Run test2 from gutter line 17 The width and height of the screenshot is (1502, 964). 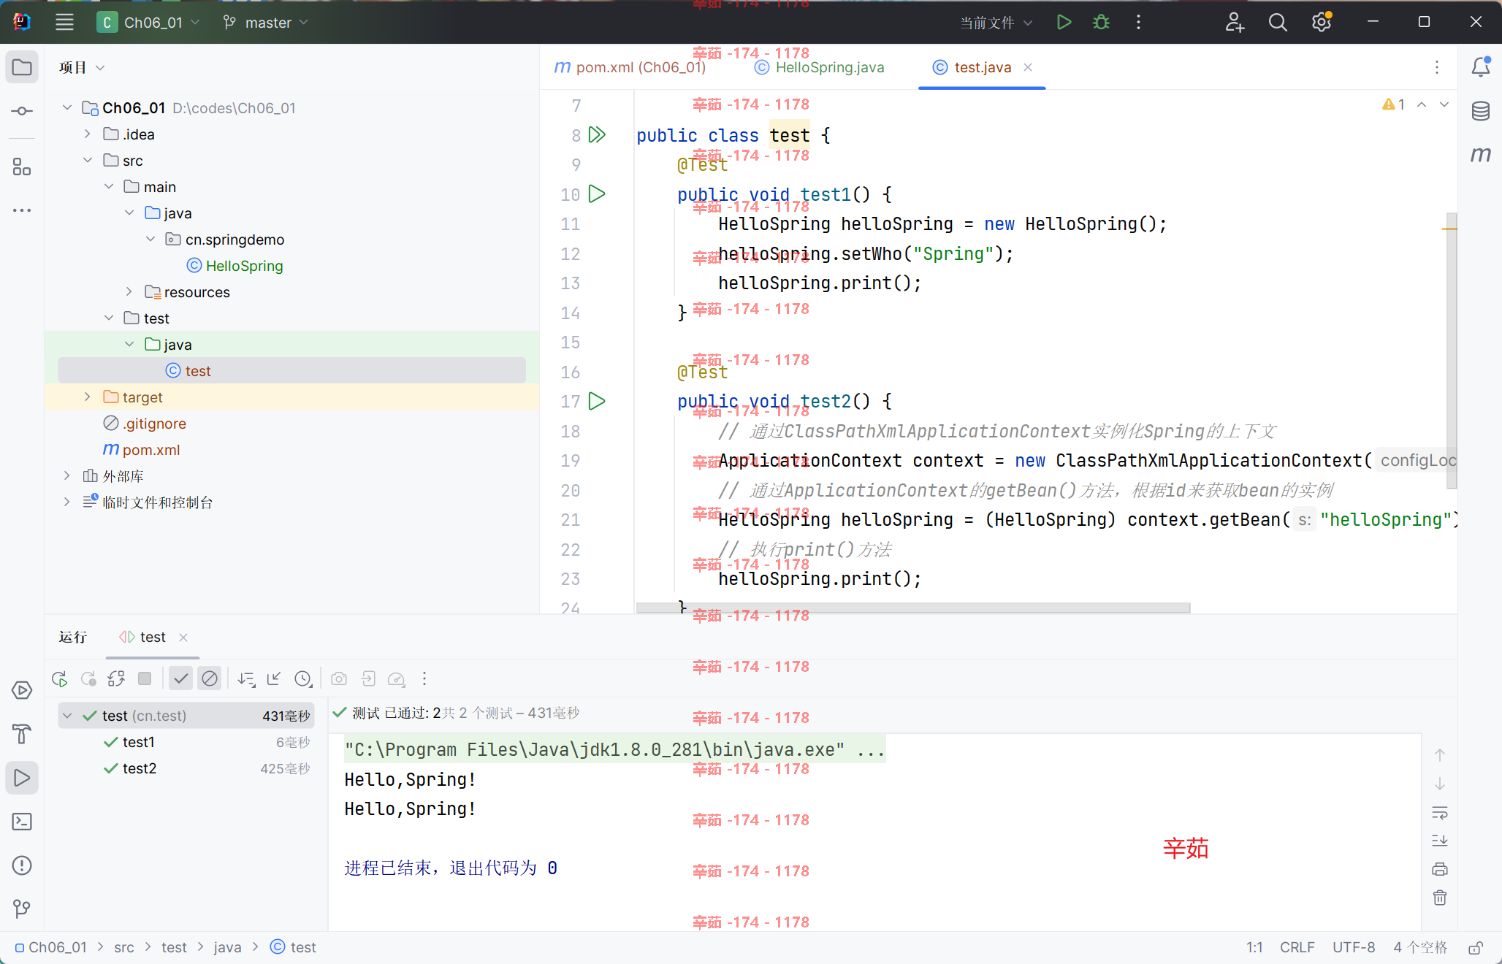pos(597,401)
